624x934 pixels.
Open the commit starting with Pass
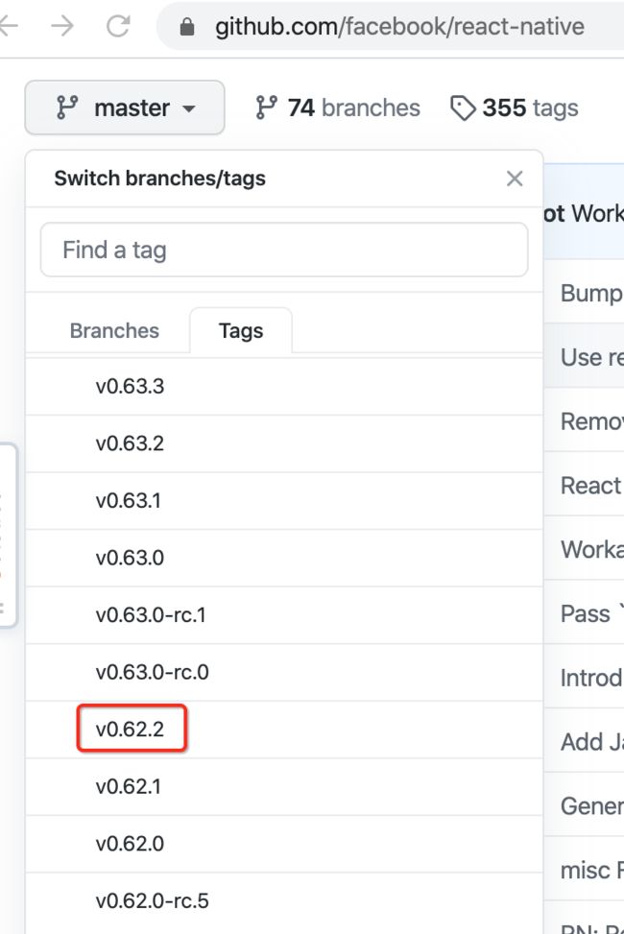coord(591,613)
